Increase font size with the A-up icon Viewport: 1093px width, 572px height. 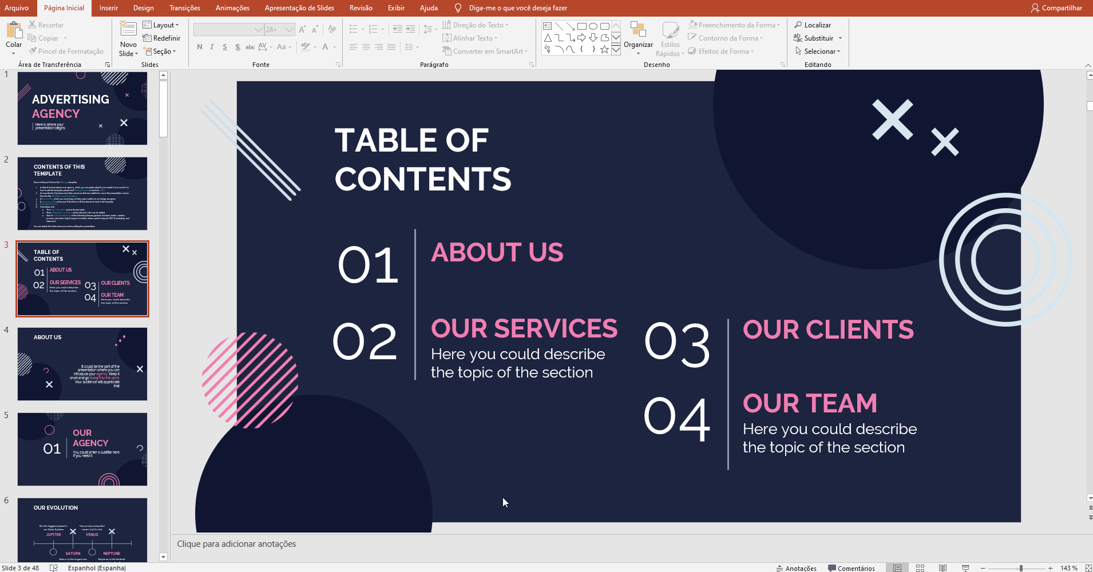tap(302, 29)
